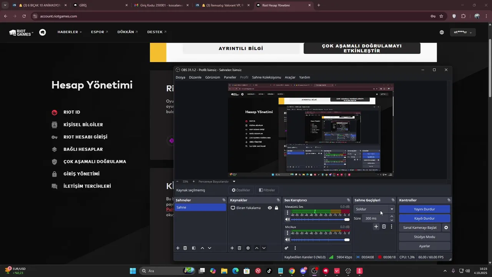The height and width of the screenshot is (277, 492).
Task: Open Sahne Koleksiyonu menu in OBS
Action: click(x=266, y=77)
